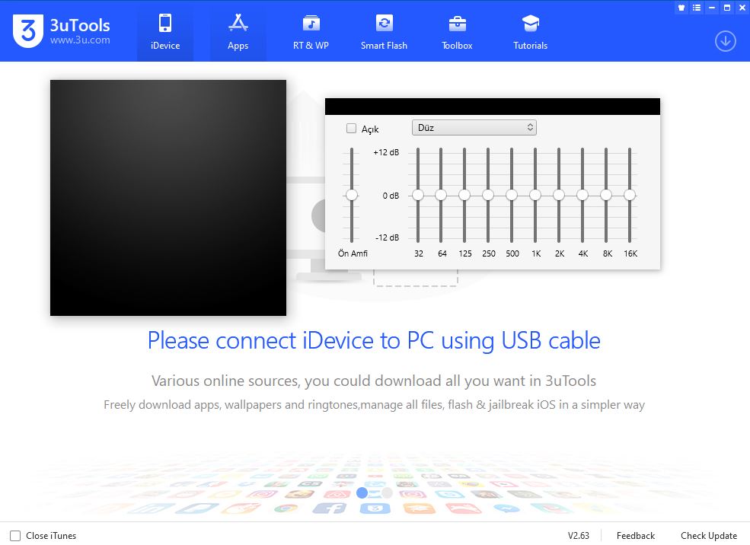
Task: Click the 'Various online sources' subtitle text
Action: tap(374, 381)
